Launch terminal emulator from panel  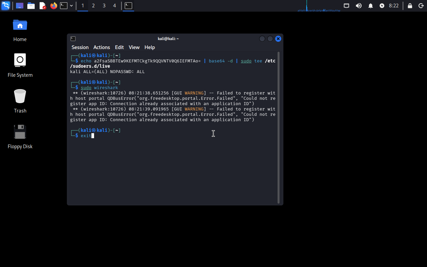click(64, 6)
